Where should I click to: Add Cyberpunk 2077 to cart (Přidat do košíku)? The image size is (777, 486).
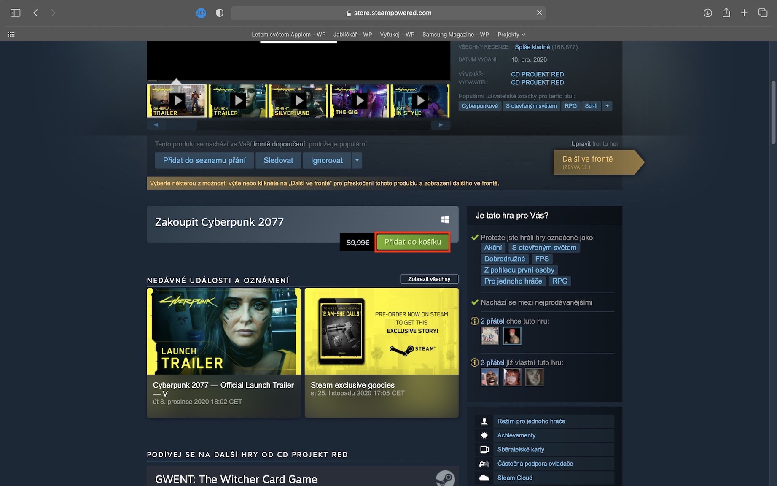point(413,242)
